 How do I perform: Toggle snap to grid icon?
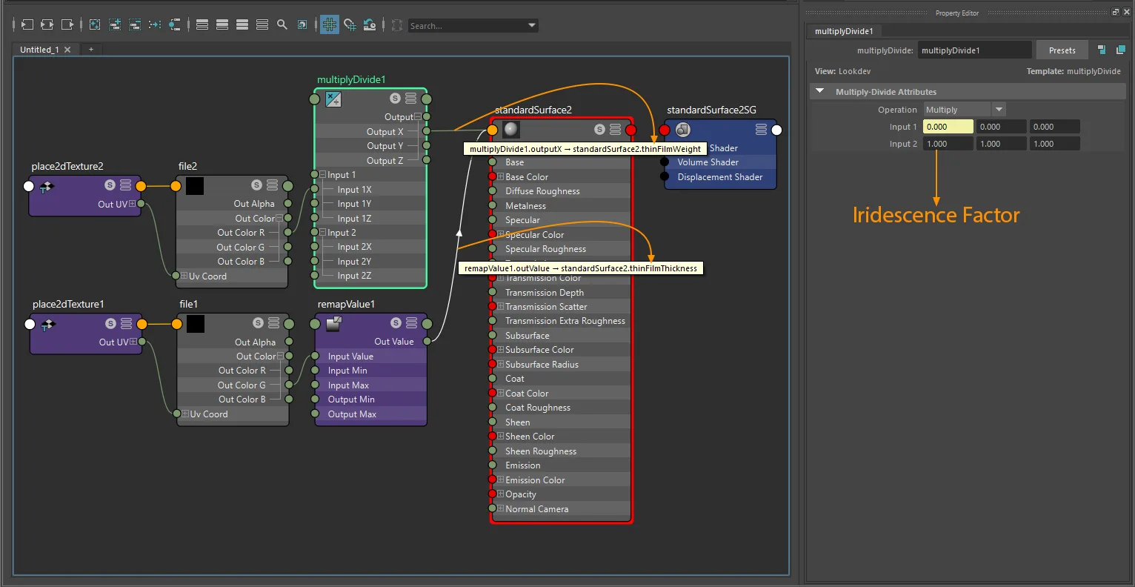tap(350, 24)
